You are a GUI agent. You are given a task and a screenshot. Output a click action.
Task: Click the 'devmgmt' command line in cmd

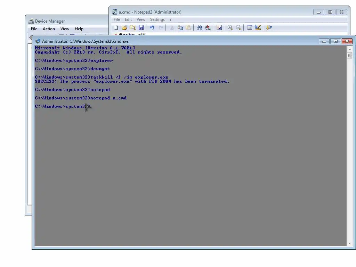72,69
